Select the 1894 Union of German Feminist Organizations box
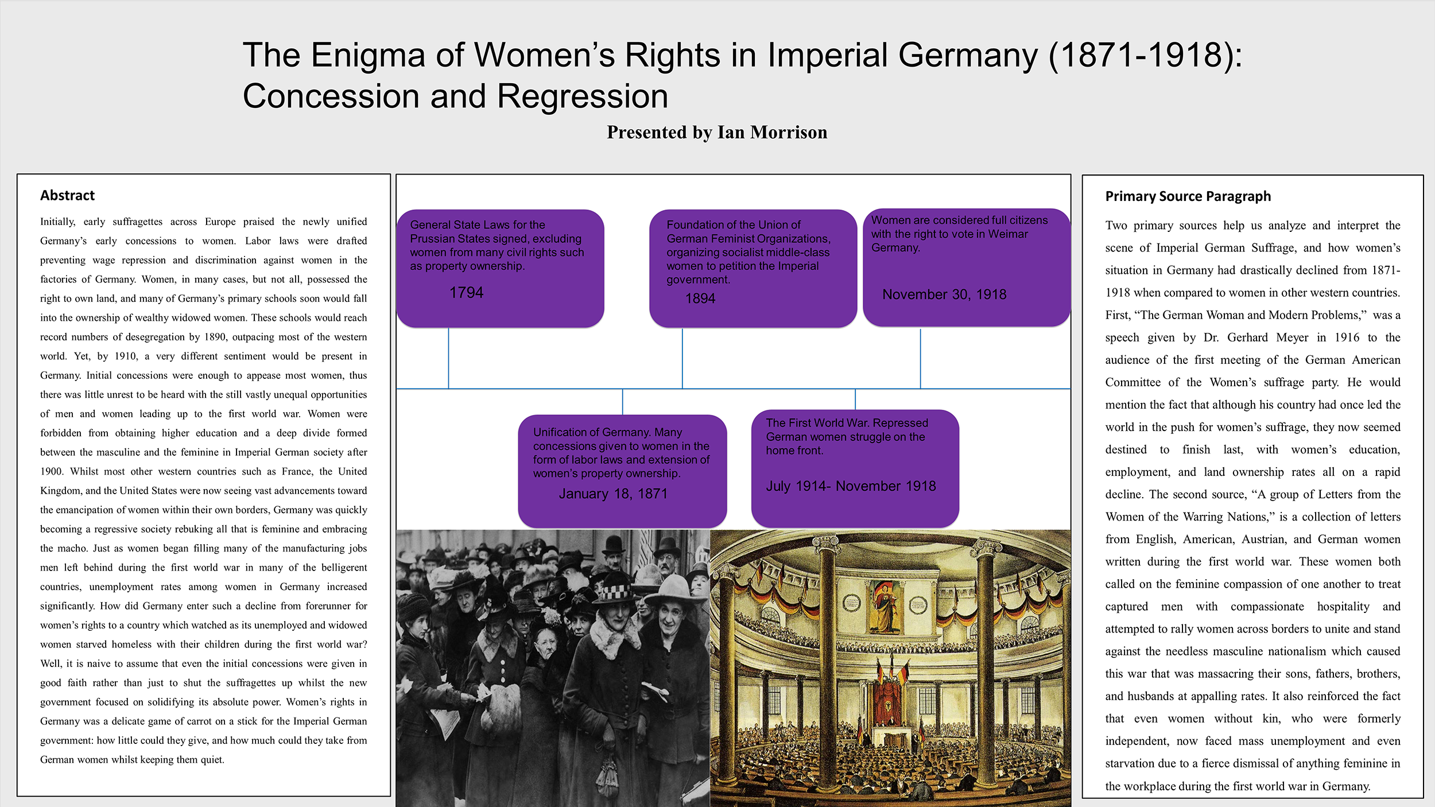Image resolution: width=1435 pixels, height=807 pixels. click(753, 268)
